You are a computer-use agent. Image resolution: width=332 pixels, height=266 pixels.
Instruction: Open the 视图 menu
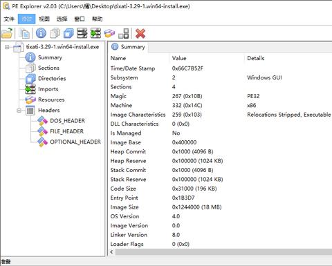click(44, 19)
